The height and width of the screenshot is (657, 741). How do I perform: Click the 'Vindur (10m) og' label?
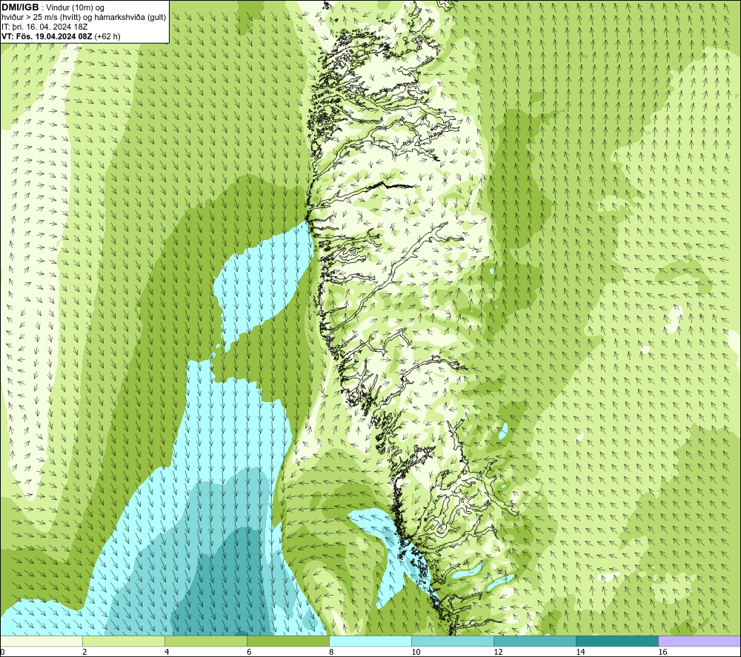76,8
